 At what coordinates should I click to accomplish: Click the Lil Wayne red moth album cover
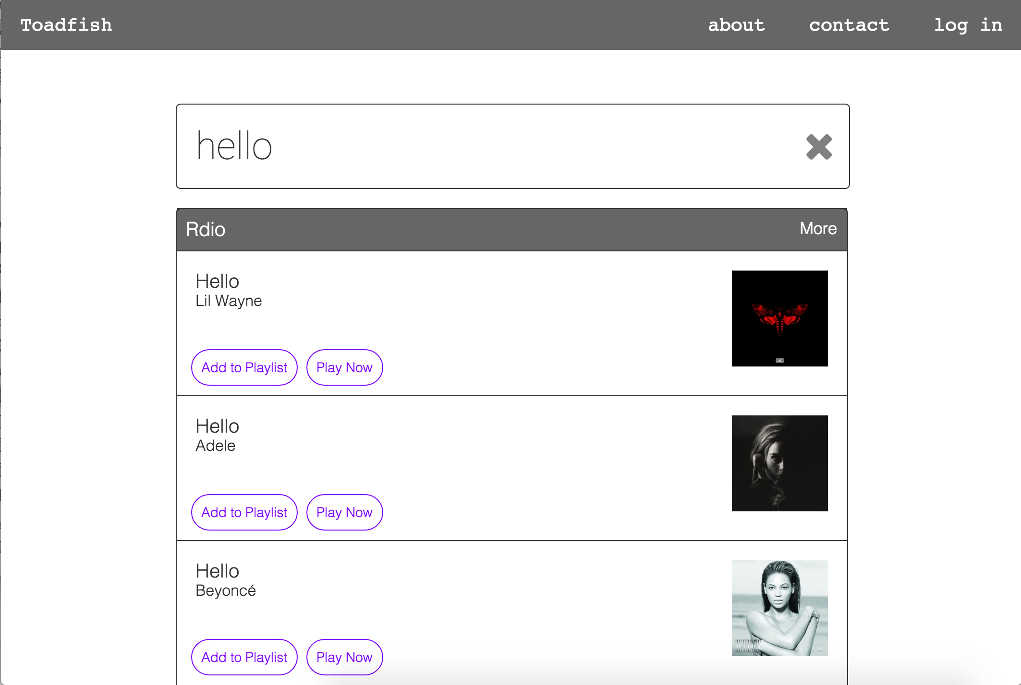pyautogui.click(x=779, y=319)
